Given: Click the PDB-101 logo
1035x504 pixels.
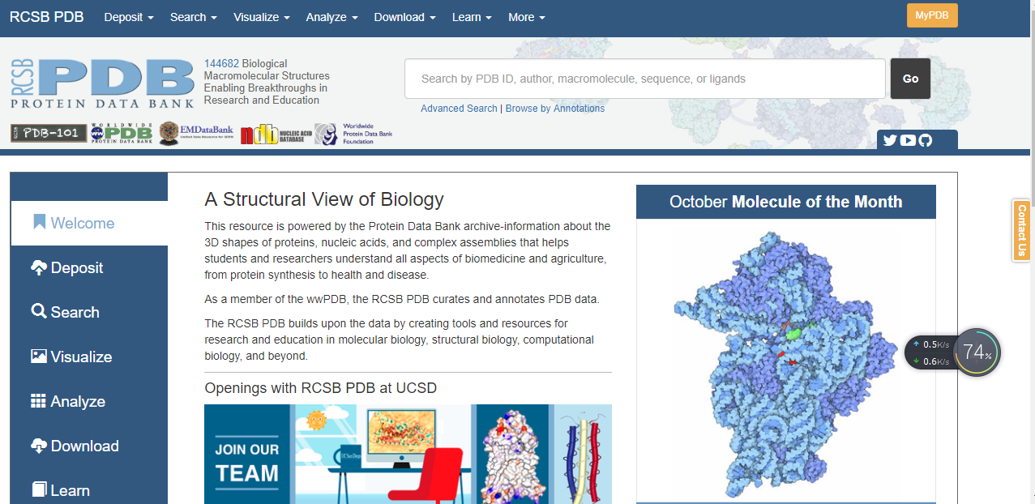Looking at the screenshot, I should [49, 133].
